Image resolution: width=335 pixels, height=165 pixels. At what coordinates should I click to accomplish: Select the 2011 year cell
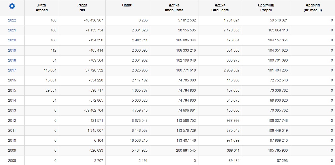click(x=12, y=130)
